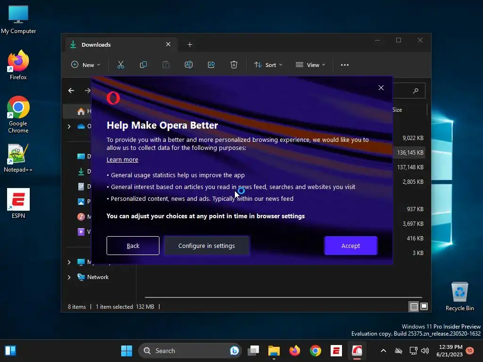Select the Home icon in navigation pane
The image size is (483, 362).
tap(81, 111)
